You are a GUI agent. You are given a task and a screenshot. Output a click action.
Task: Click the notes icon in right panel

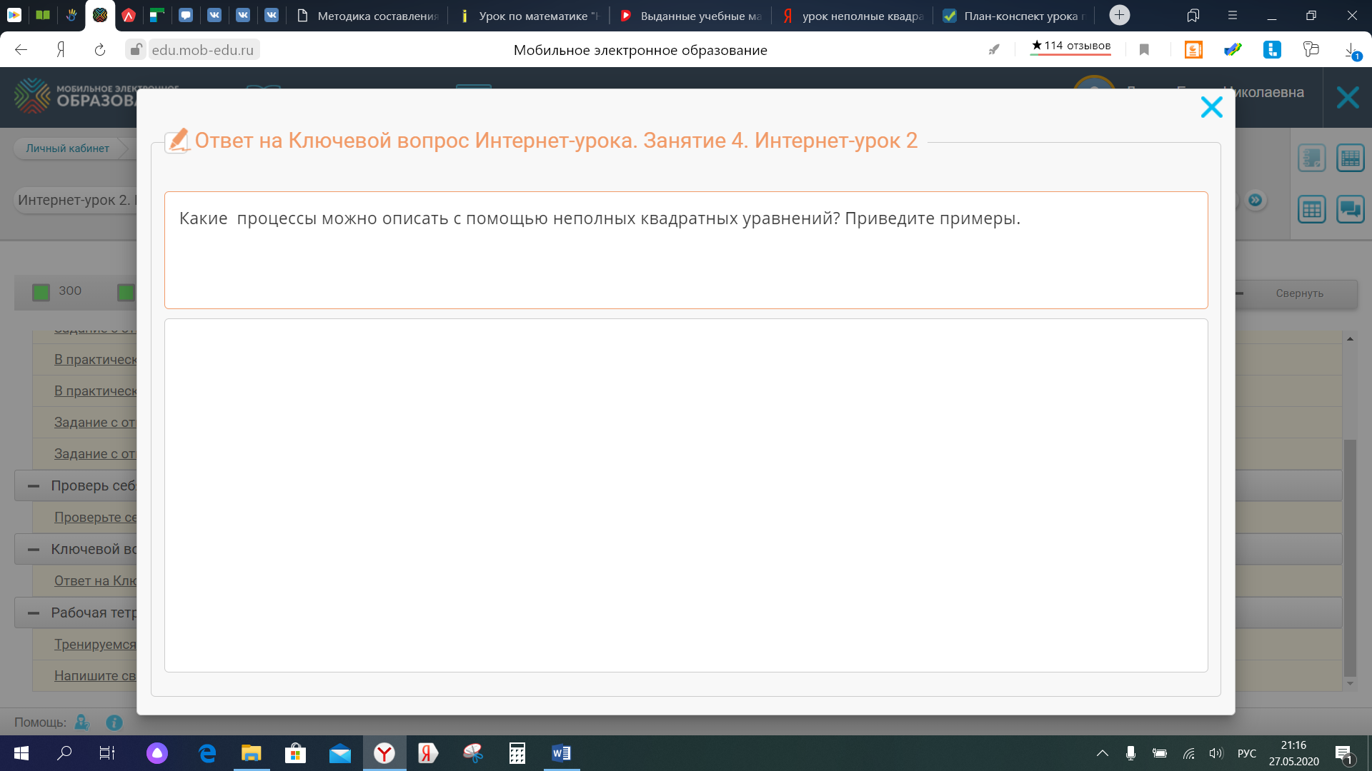(1311, 158)
